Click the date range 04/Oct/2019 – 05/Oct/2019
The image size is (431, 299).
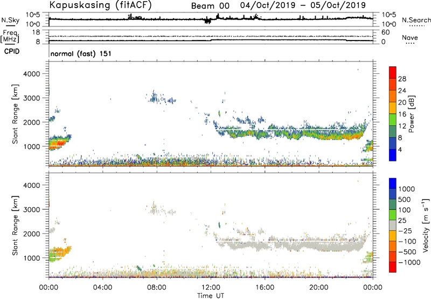303,5
